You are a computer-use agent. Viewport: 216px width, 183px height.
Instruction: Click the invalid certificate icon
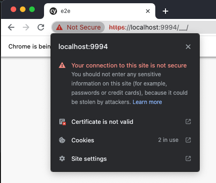tap(63, 122)
